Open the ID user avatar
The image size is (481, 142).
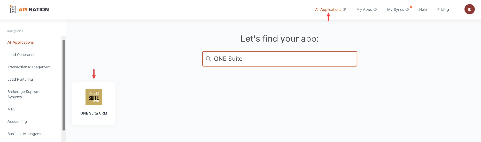click(x=469, y=9)
